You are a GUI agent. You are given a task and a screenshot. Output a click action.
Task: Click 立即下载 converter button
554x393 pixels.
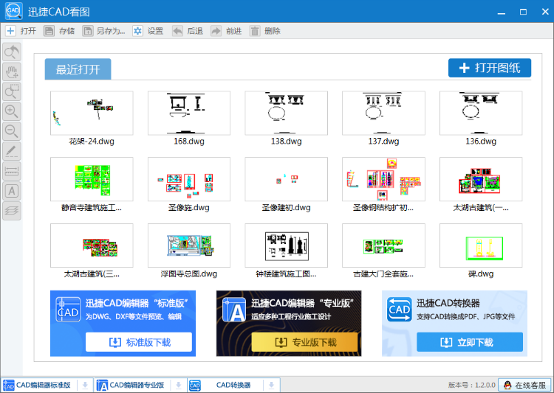(470, 342)
